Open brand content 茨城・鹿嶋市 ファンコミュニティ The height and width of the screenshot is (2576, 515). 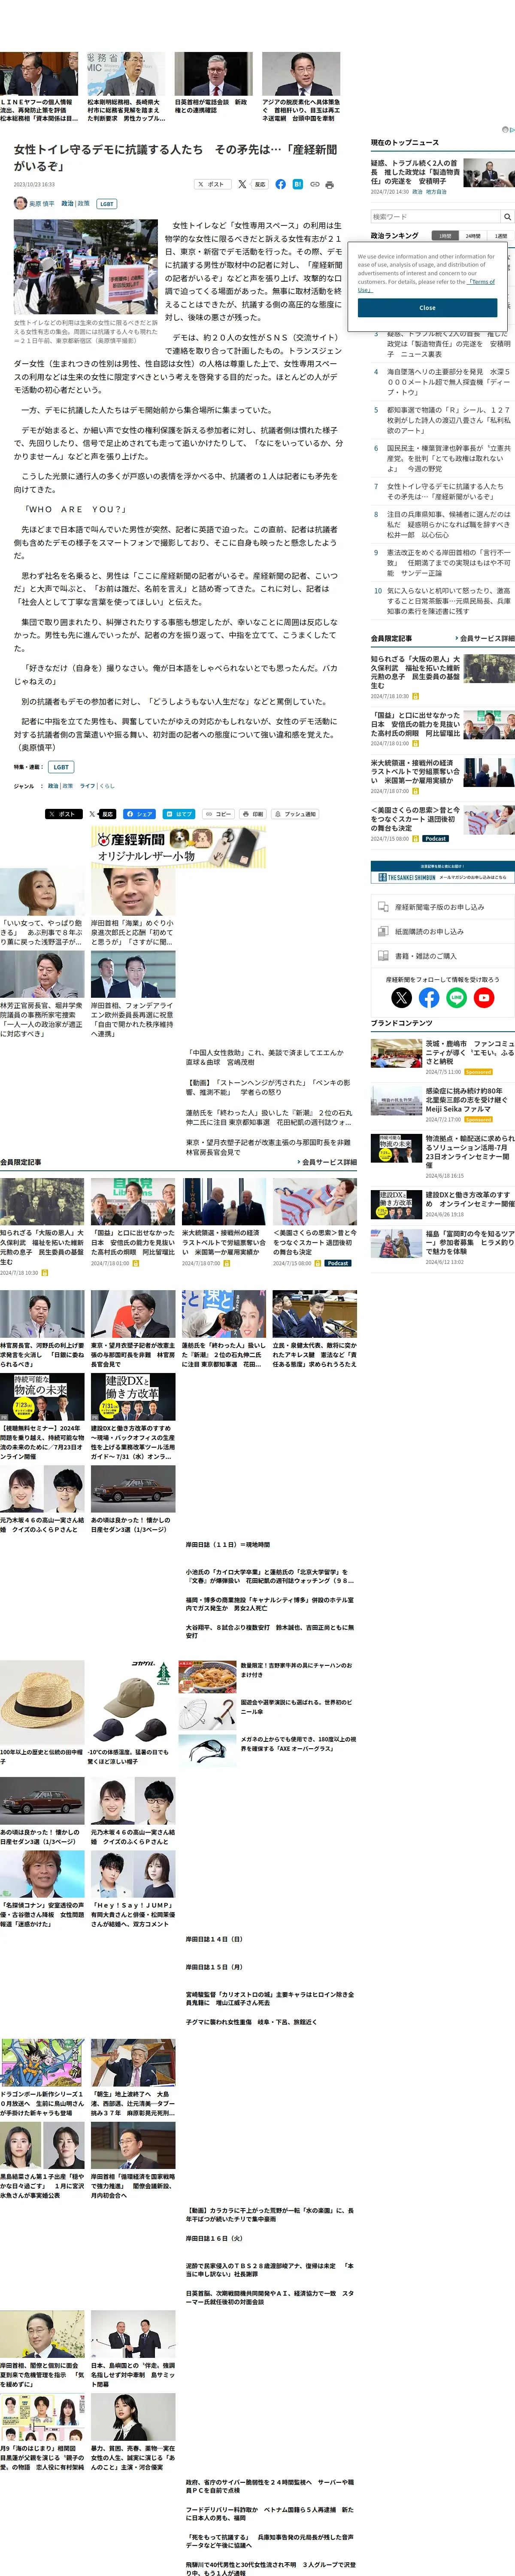tap(470, 1051)
